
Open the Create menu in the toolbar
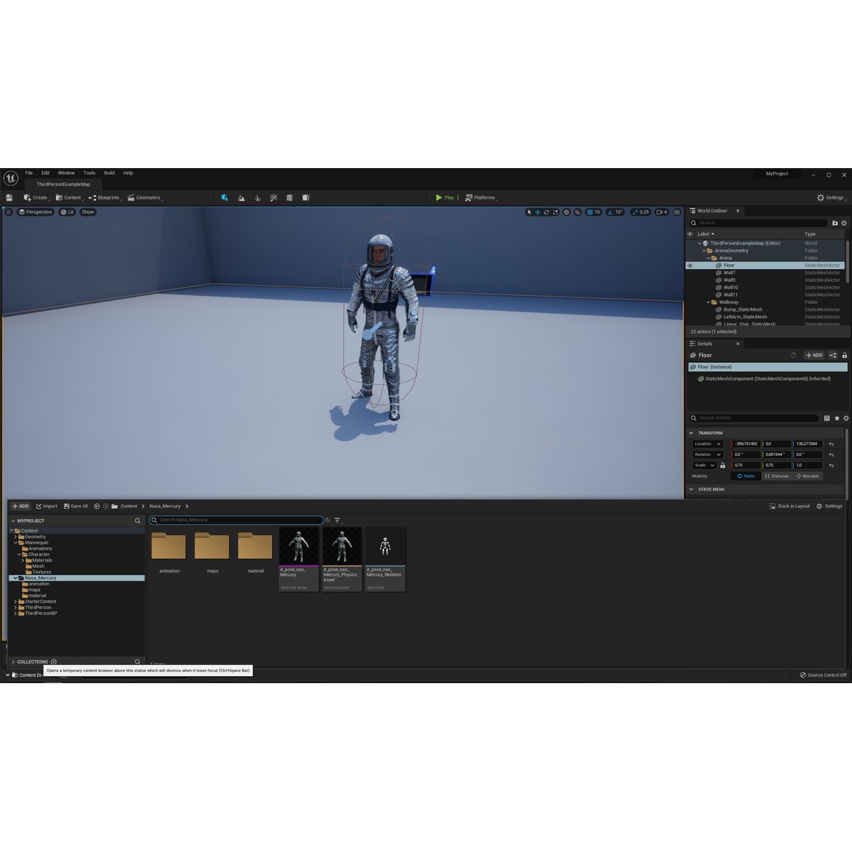(38, 197)
